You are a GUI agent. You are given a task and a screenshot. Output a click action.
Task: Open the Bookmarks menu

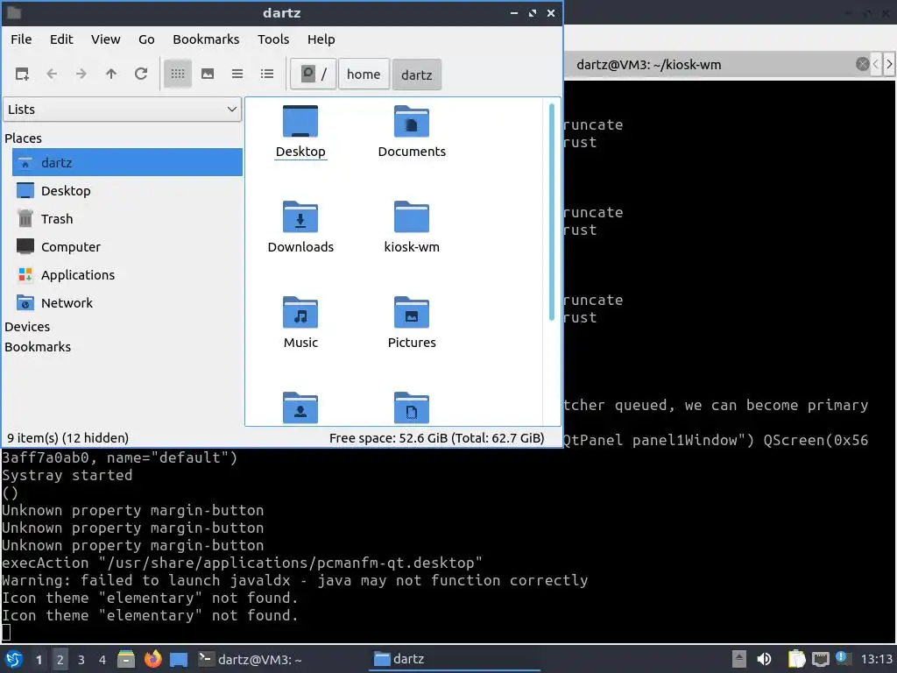(206, 39)
